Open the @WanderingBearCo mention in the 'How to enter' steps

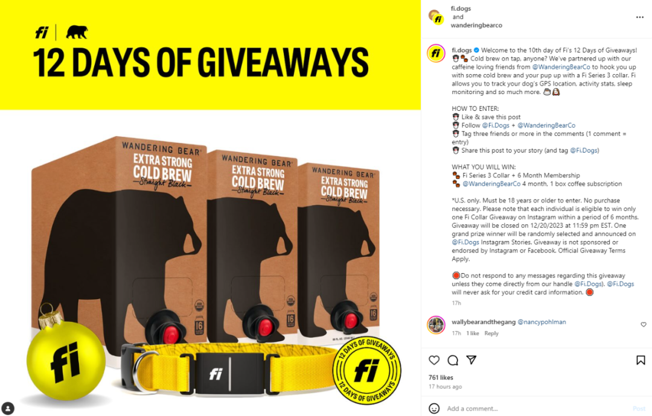[546, 125]
